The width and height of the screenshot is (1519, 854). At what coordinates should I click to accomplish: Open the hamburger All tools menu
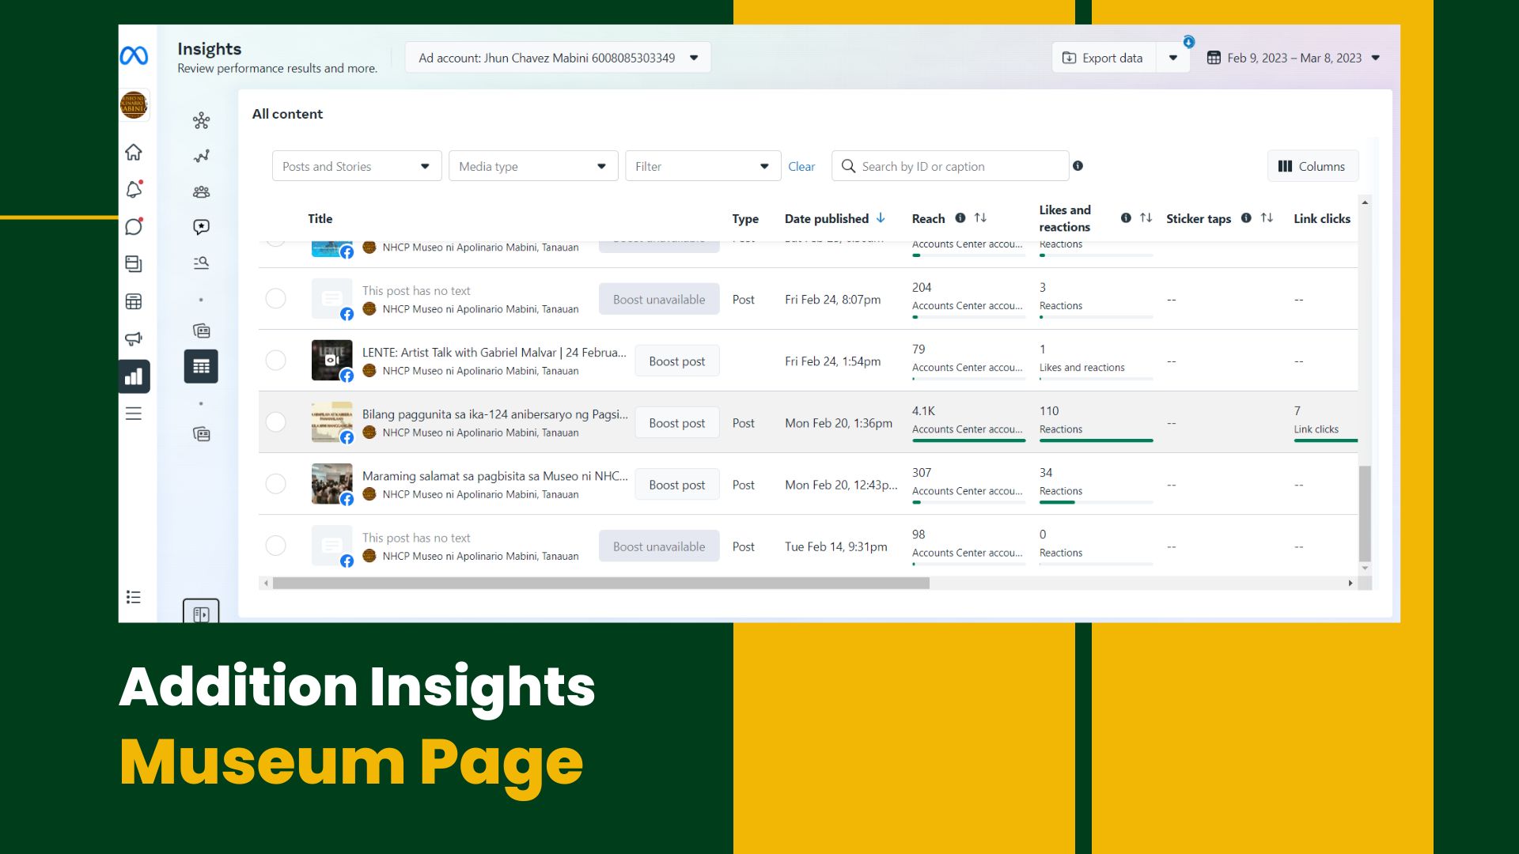[134, 414]
